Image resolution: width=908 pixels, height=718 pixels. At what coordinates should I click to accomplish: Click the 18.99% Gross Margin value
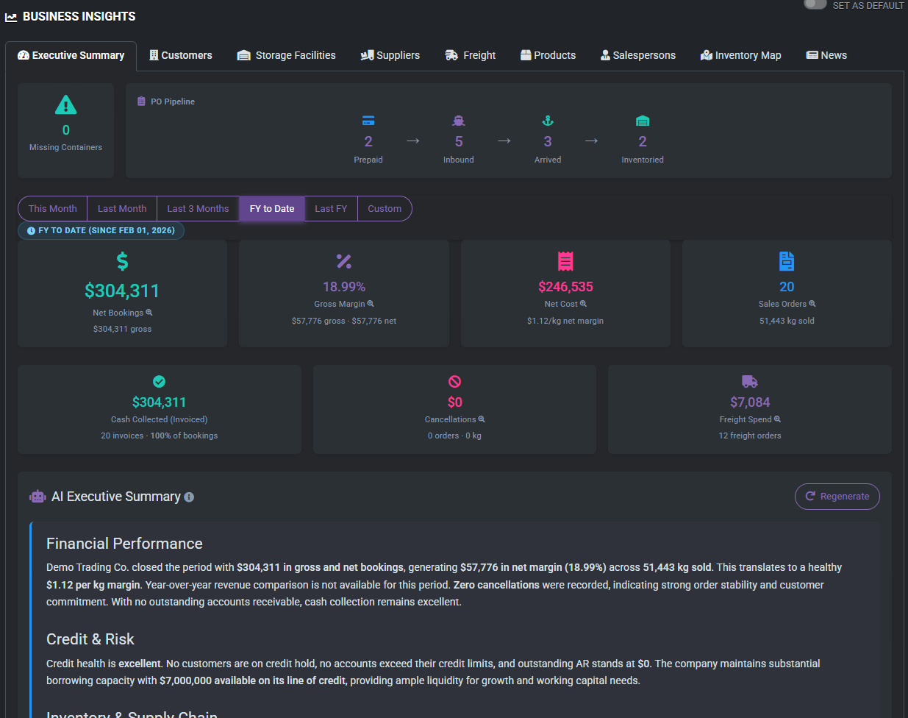click(344, 287)
